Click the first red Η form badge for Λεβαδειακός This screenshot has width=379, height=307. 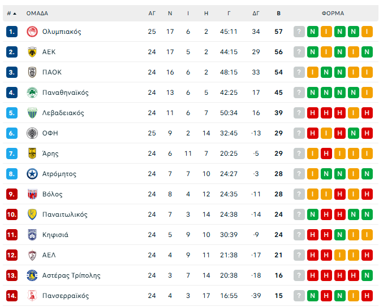coord(313,113)
